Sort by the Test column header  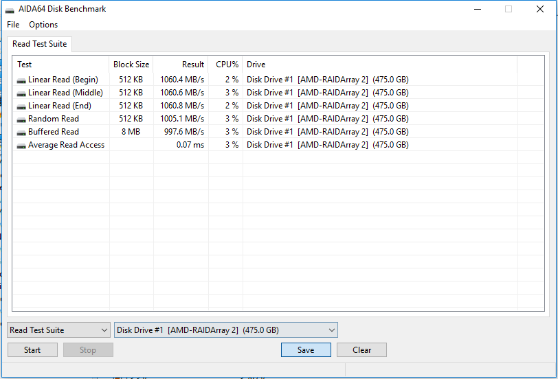point(61,65)
